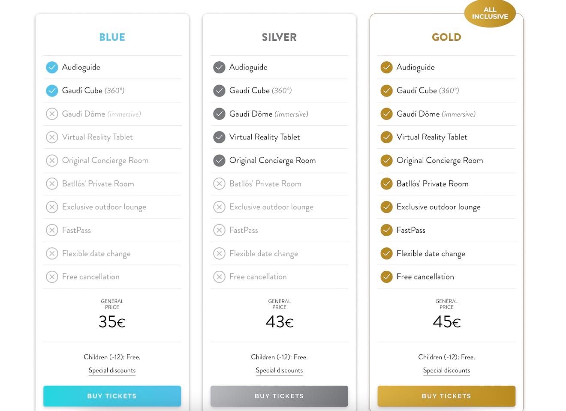This screenshot has width=566, height=411.
Task: Buy tickets for the Silver plan
Action: (279, 396)
